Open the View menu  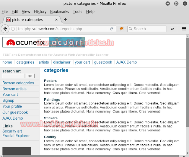click(26, 12)
